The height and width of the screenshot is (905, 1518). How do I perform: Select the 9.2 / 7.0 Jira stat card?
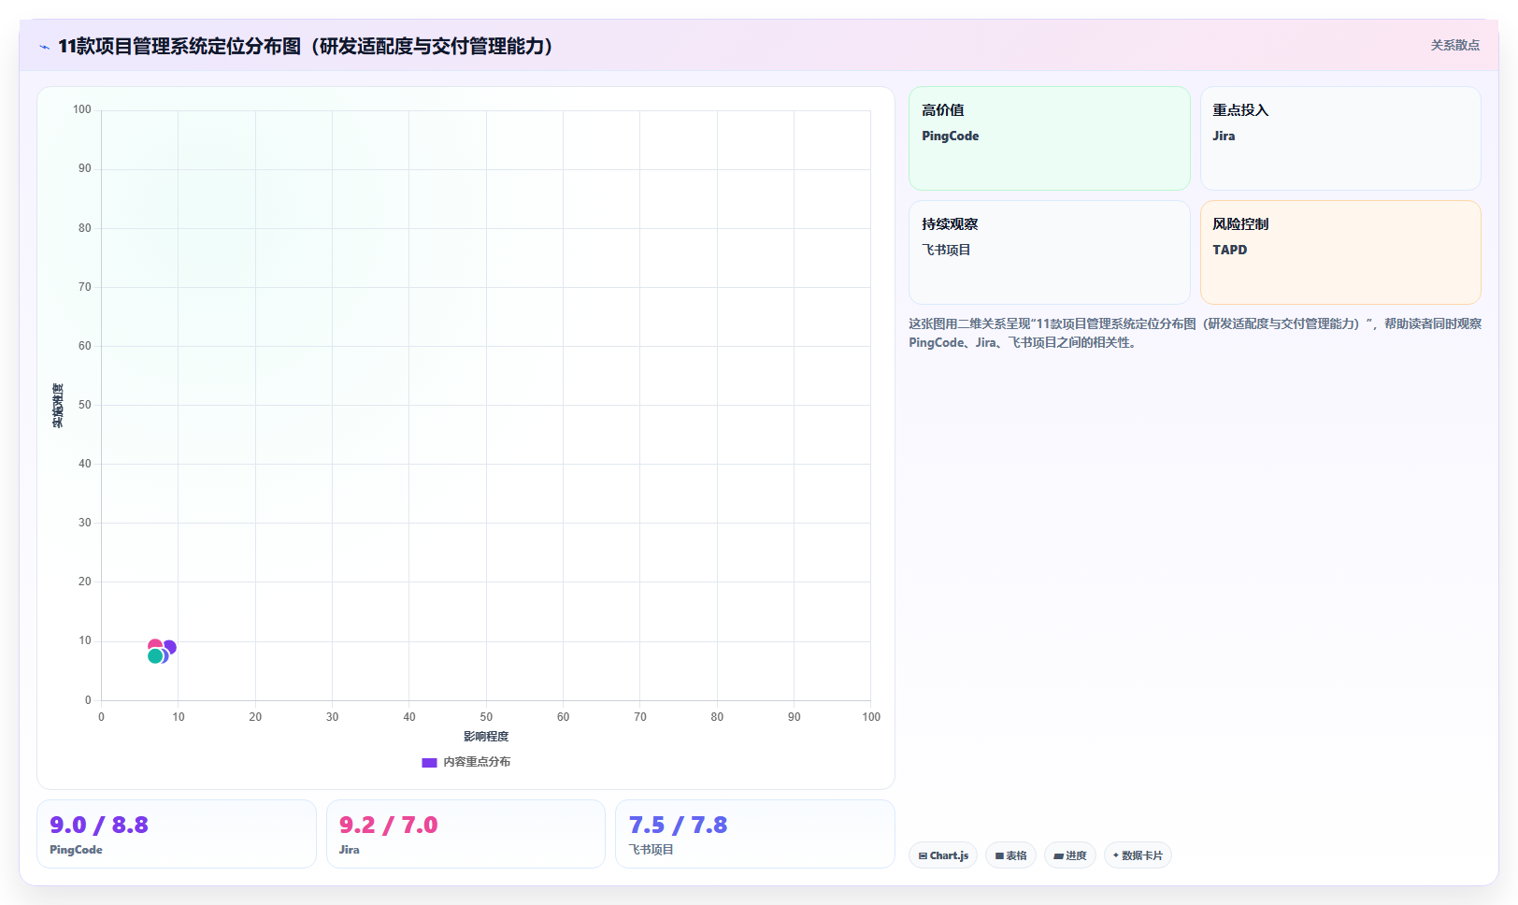465,834
